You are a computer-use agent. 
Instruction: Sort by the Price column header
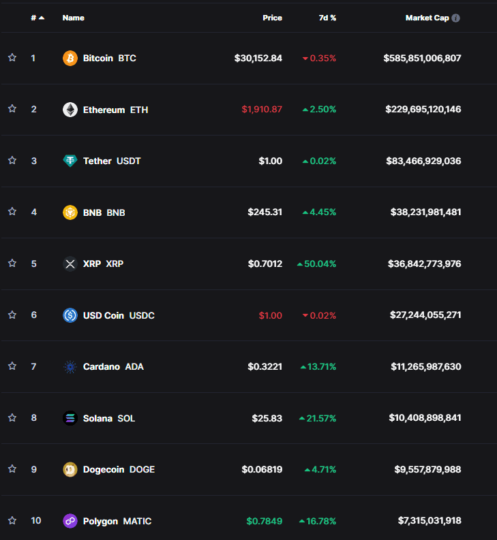(x=272, y=18)
